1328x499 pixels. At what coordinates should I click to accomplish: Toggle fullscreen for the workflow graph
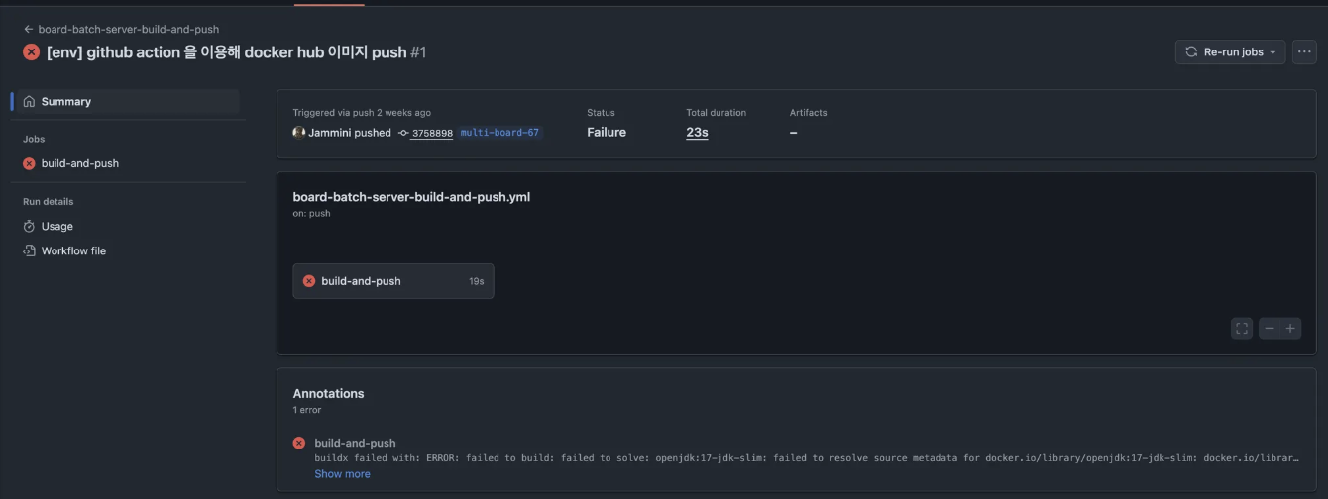(x=1242, y=328)
